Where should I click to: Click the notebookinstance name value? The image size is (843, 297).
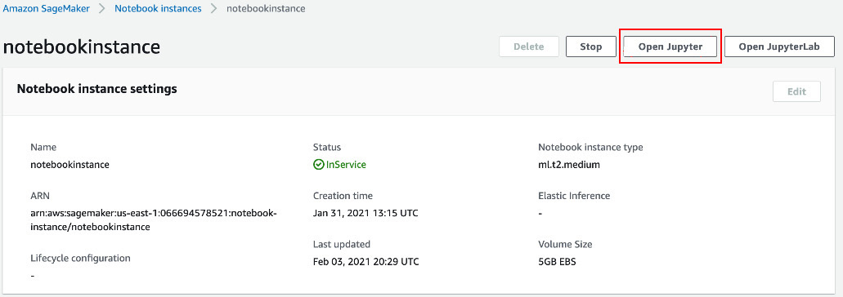[70, 165]
